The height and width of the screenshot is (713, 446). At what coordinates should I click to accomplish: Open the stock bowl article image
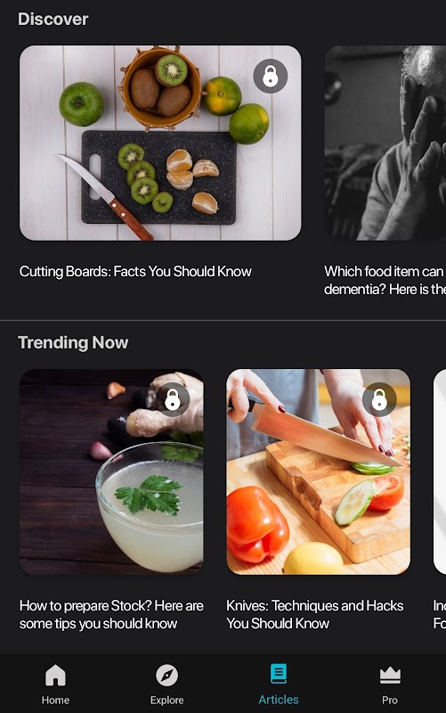point(111,471)
